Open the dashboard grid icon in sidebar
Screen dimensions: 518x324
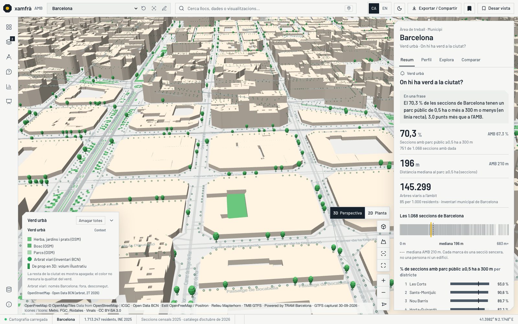(x=9, y=27)
